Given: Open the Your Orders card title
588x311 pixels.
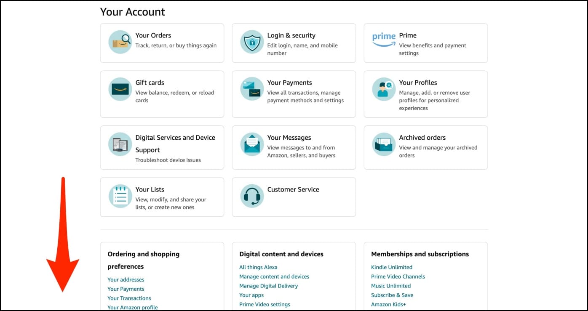Looking at the screenshot, I should click(153, 35).
